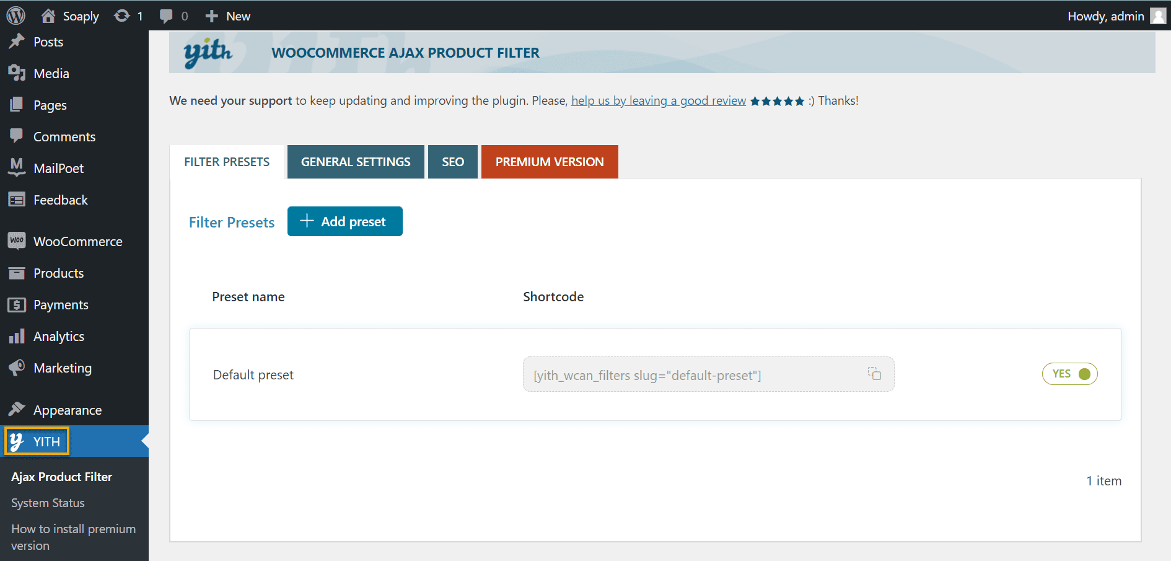
Task: Click the MailPoet M icon
Action: [17, 167]
